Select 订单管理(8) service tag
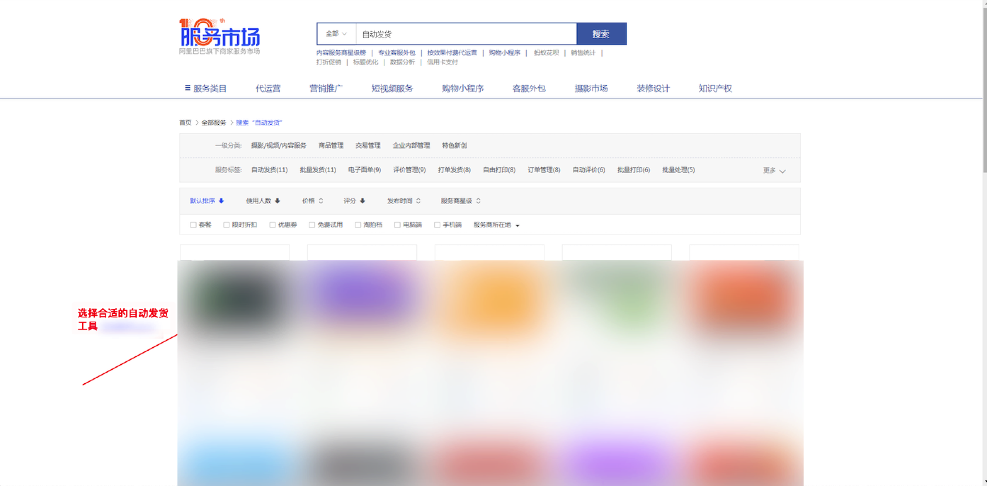Image resolution: width=987 pixels, height=486 pixels. [x=544, y=170]
